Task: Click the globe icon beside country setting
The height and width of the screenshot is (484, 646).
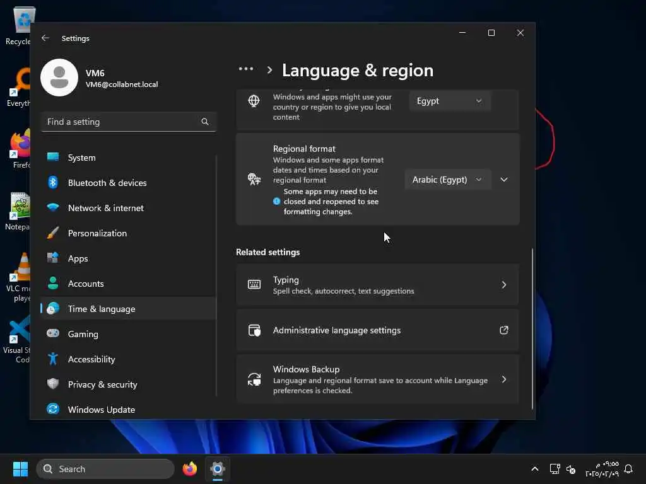Action: (254, 101)
